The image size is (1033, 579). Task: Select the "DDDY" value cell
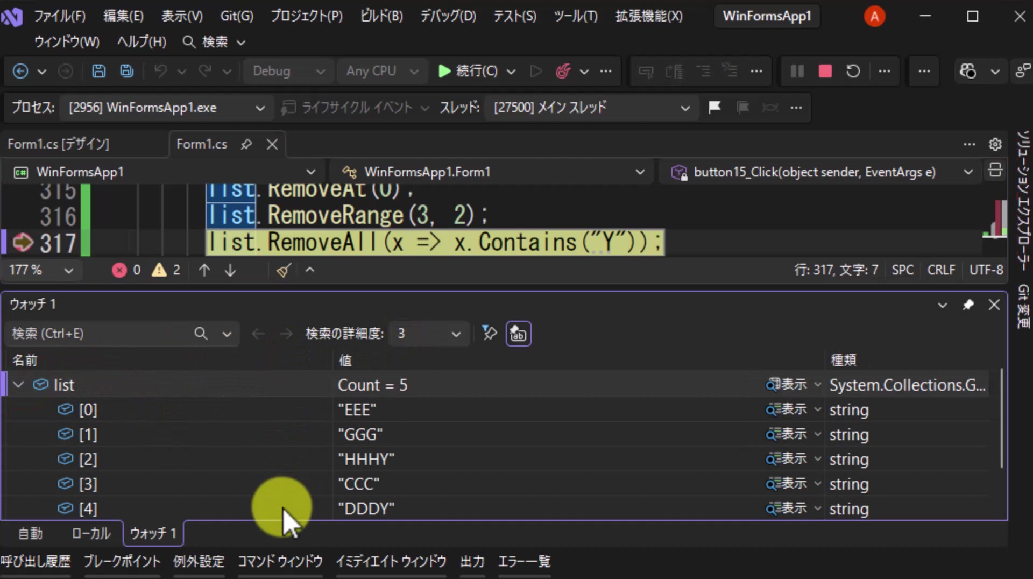pos(549,509)
